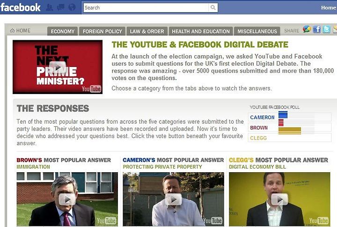
Task: Open Facebook notifications globe icon
Action: click(x=72, y=7)
